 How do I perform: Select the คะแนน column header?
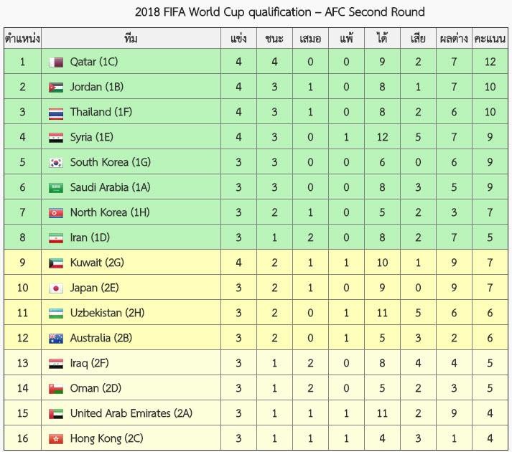(x=490, y=39)
